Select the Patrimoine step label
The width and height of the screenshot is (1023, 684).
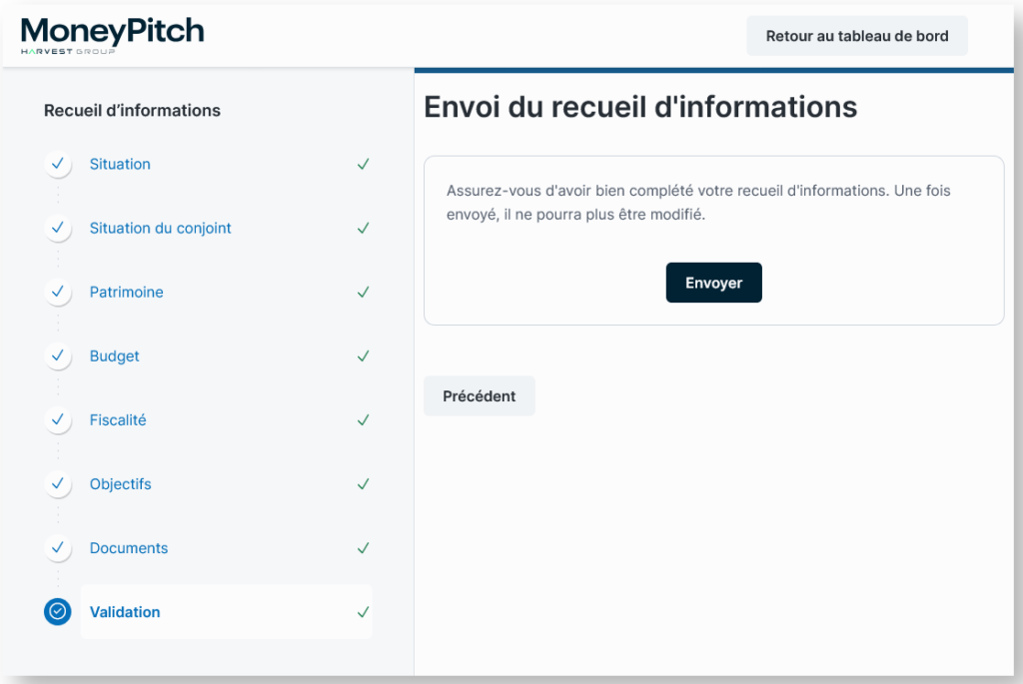(126, 292)
